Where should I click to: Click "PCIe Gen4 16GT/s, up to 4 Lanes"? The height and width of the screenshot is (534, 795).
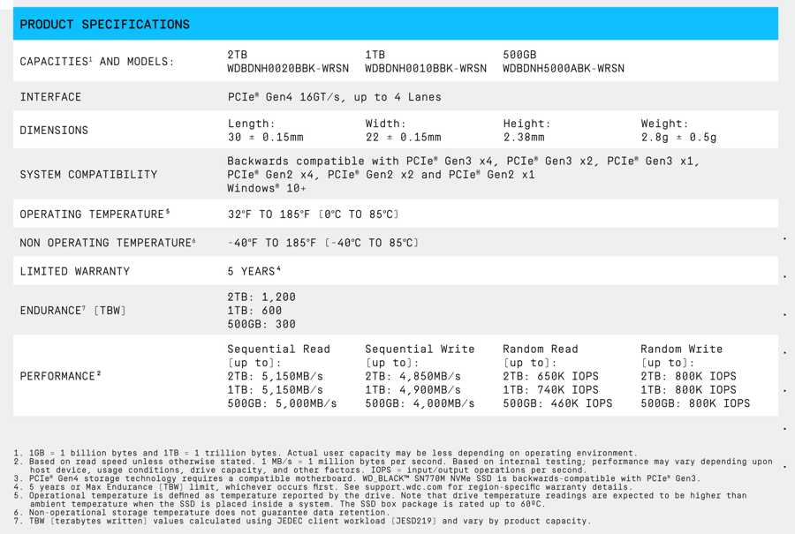click(x=335, y=97)
